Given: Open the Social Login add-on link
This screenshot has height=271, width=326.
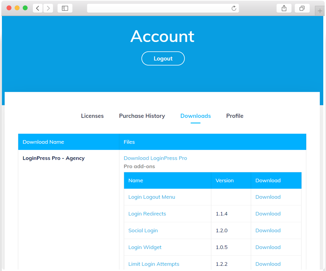Looking at the screenshot, I should [143, 231].
